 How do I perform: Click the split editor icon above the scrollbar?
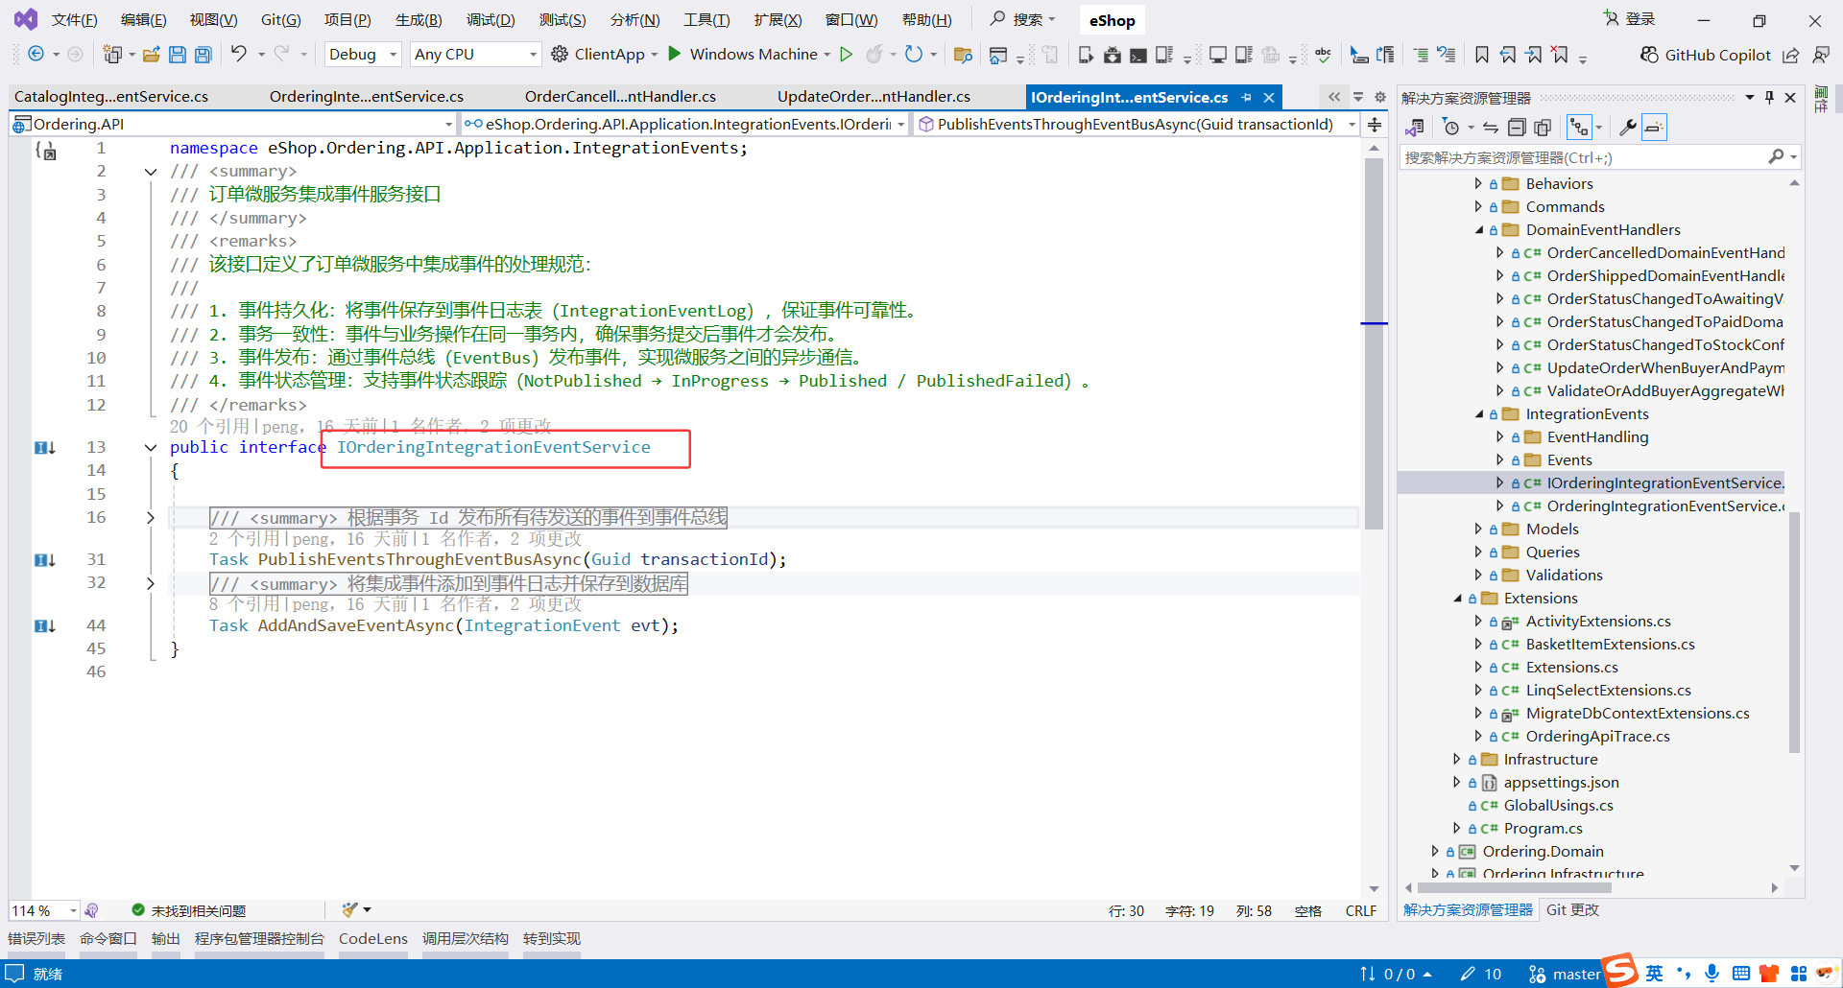tap(1375, 125)
